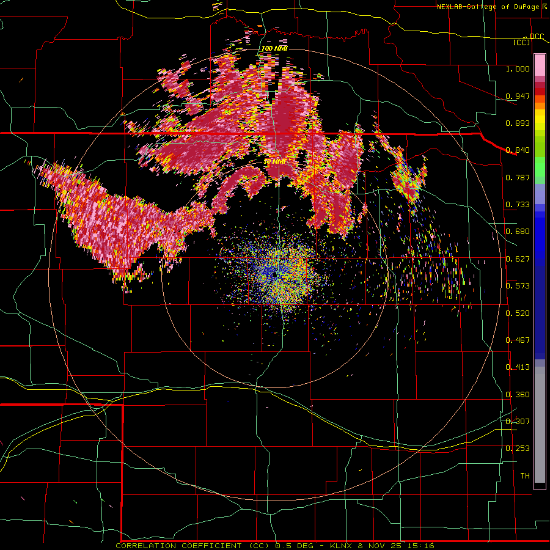Click the 0.520 scale value
The image size is (550, 550).
[518, 313]
